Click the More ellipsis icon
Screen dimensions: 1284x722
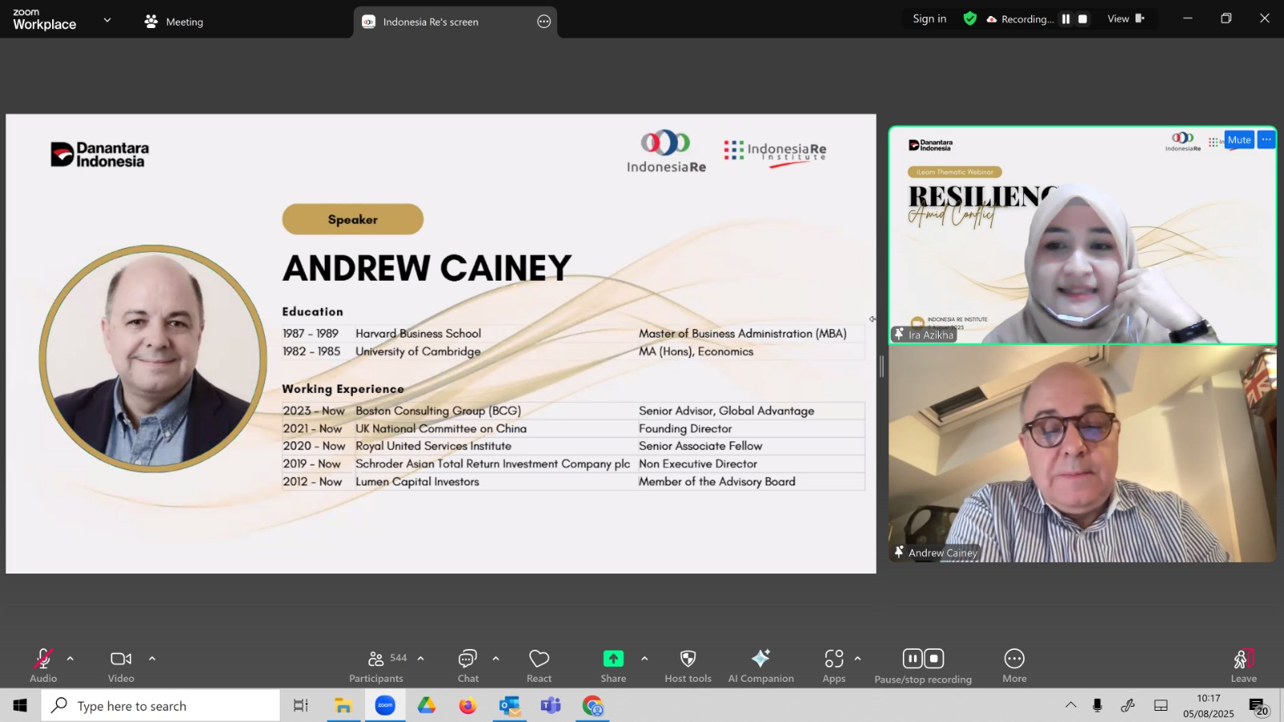(1014, 659)
